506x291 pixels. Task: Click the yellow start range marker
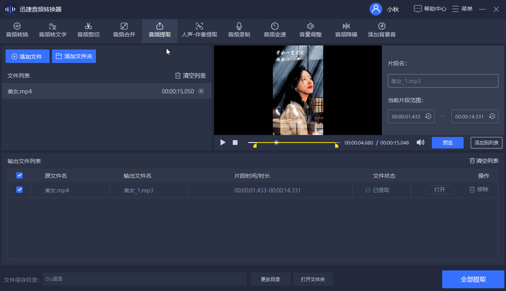point(255,146)
